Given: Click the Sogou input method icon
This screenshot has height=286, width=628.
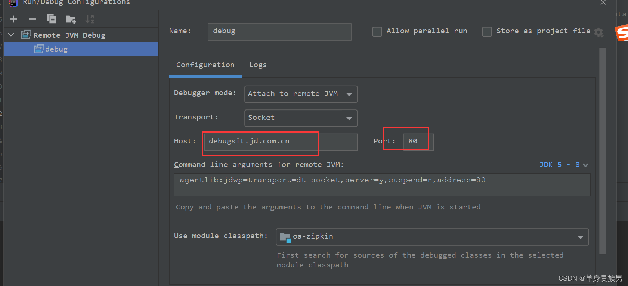Looking at the screenshot, I should point(622,33).
